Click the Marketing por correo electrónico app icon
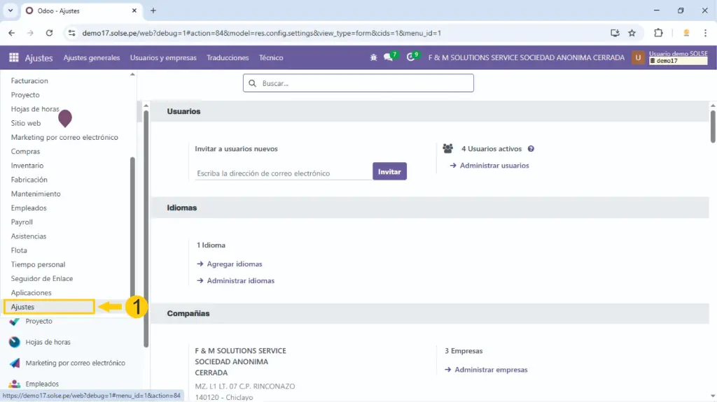Screen dimensions: 717x402 pos(14,364)
